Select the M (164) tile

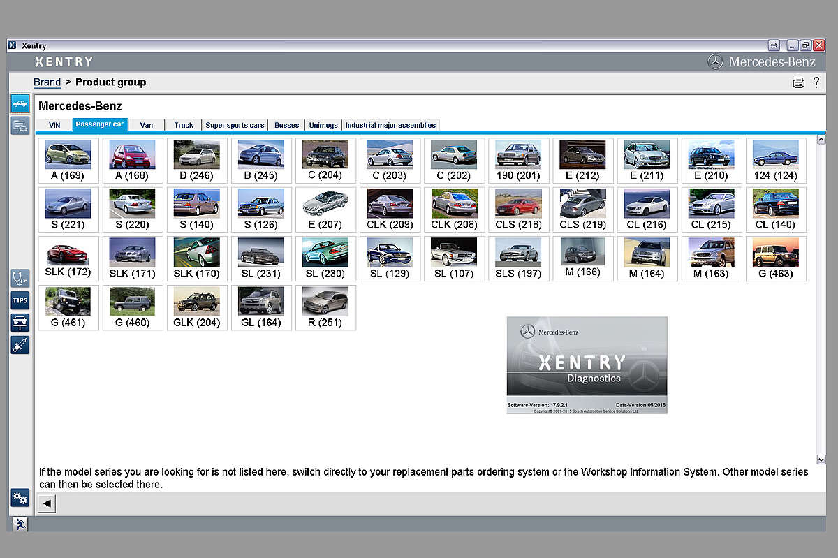[646, 258]
